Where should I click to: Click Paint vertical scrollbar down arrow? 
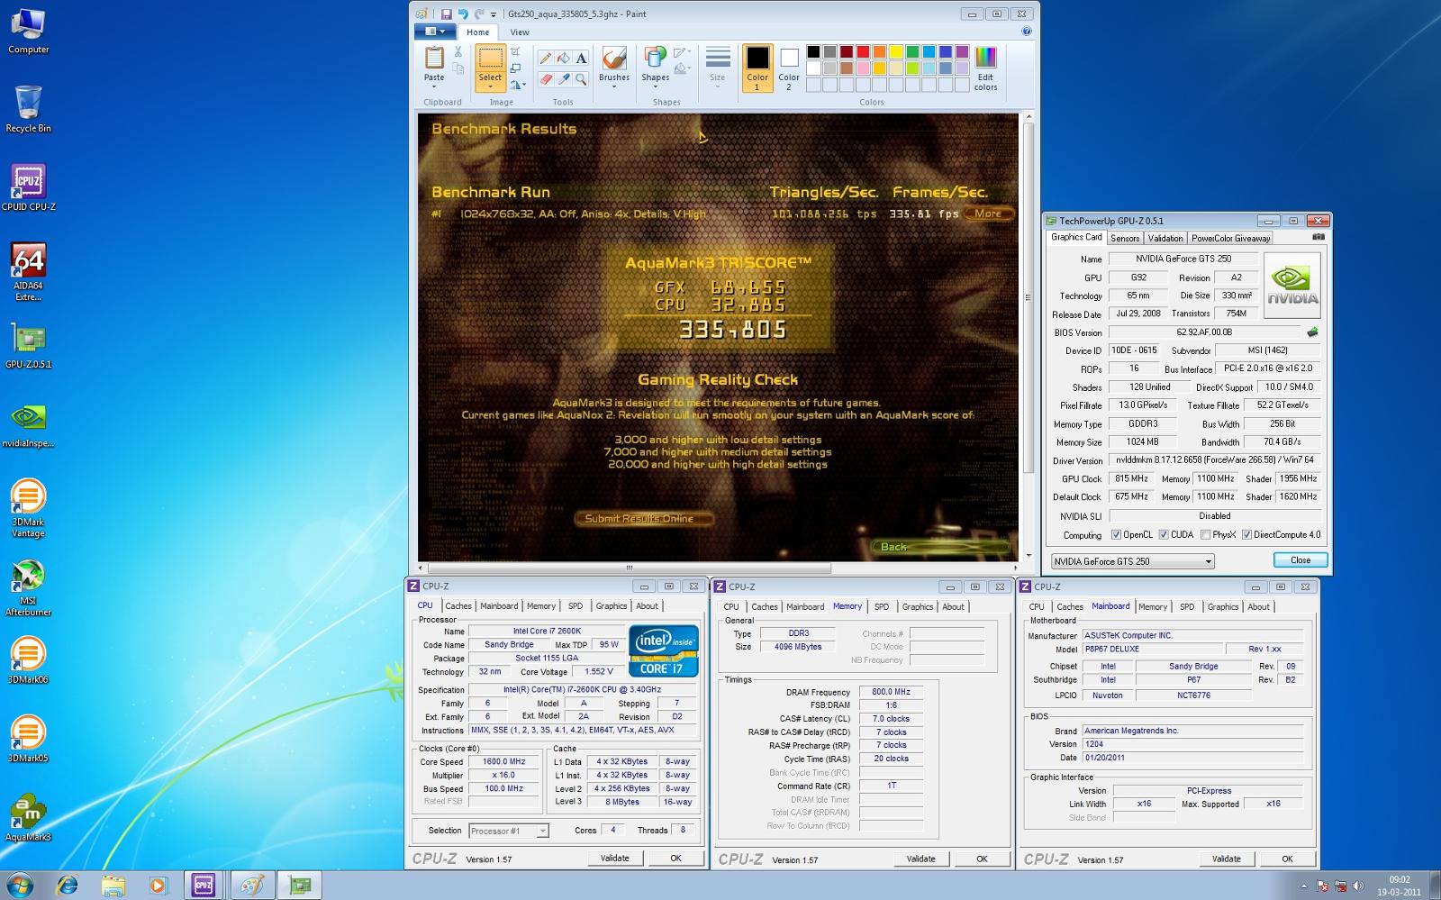tap(1029, 556)
